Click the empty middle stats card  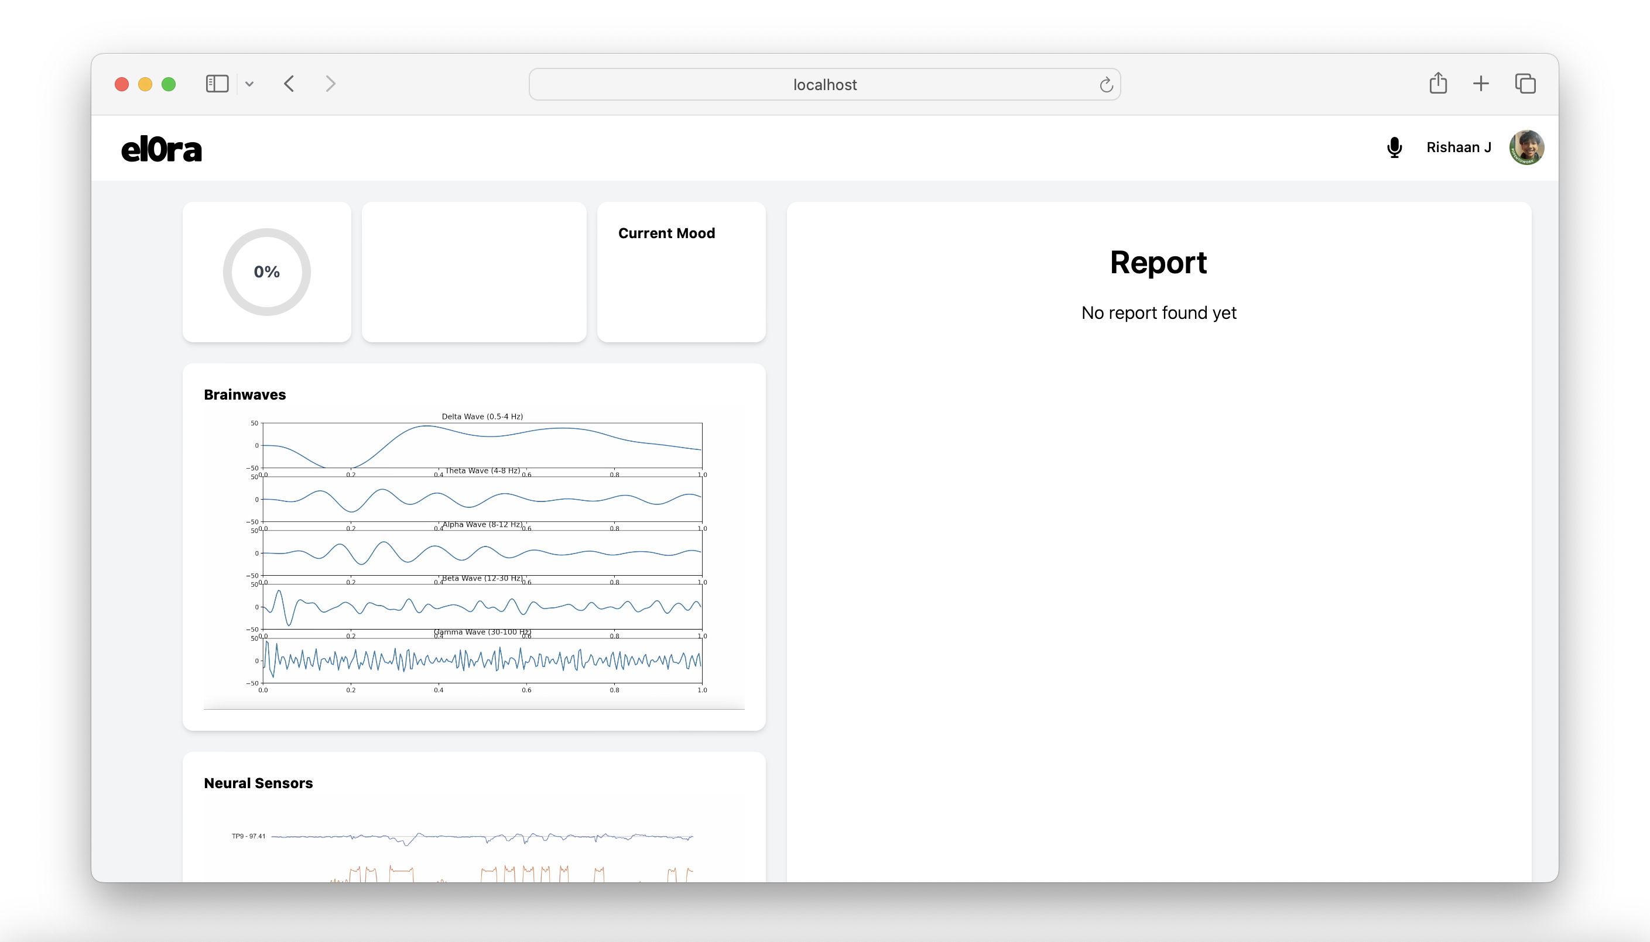tap(474, 271)
